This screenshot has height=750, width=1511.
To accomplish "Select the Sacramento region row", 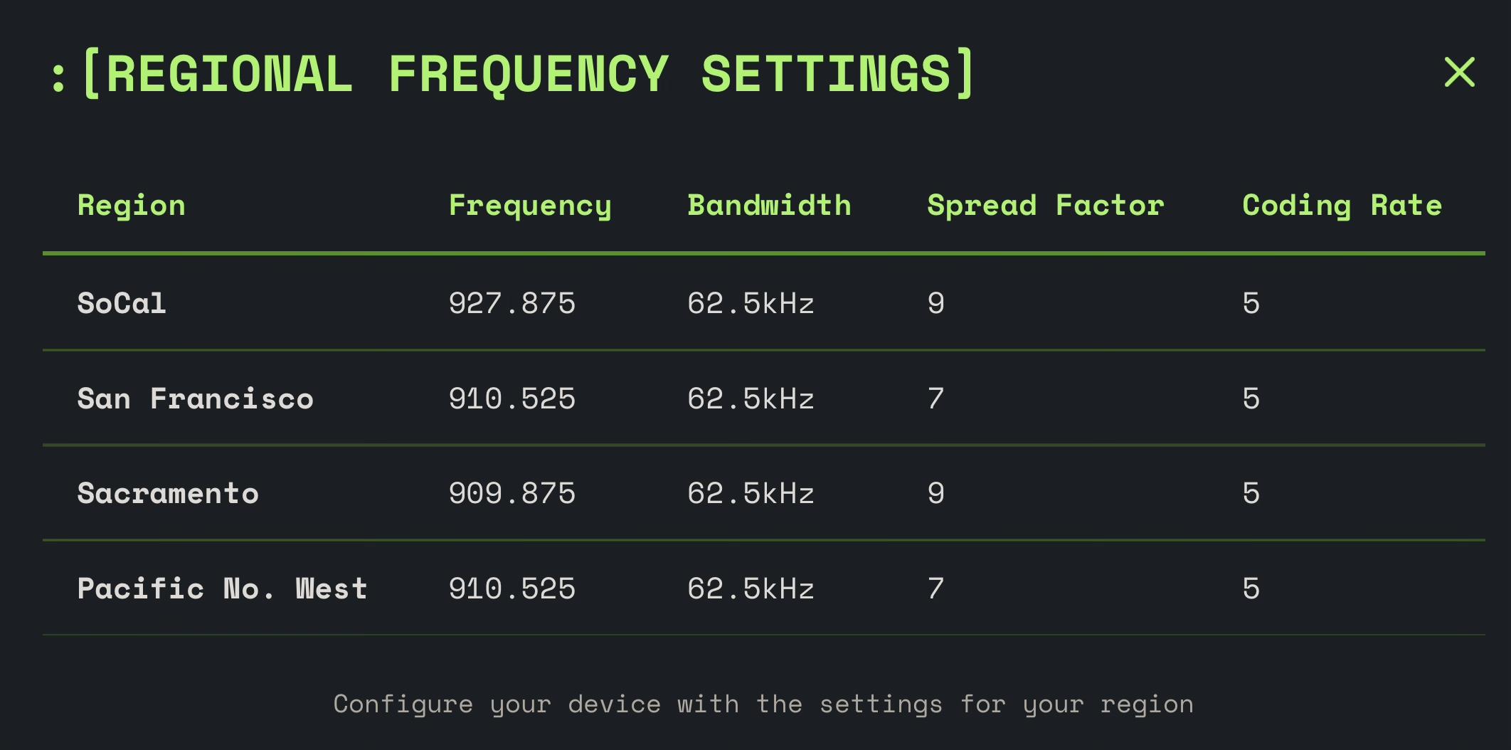I will [168, 494].
